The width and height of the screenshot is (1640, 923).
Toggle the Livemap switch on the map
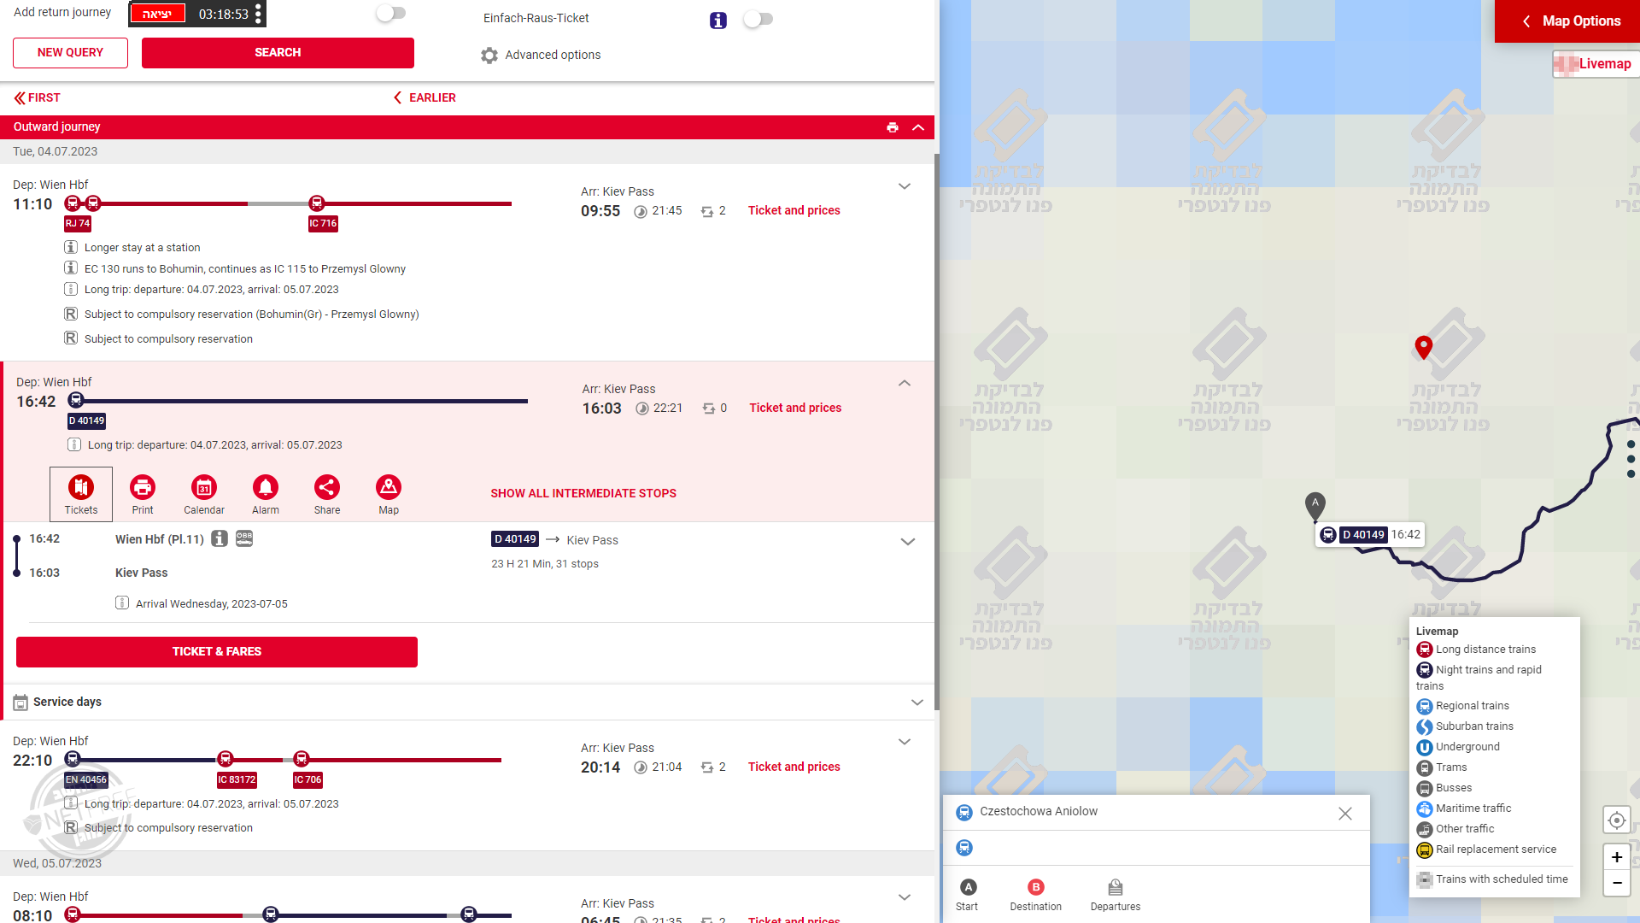1565,64
